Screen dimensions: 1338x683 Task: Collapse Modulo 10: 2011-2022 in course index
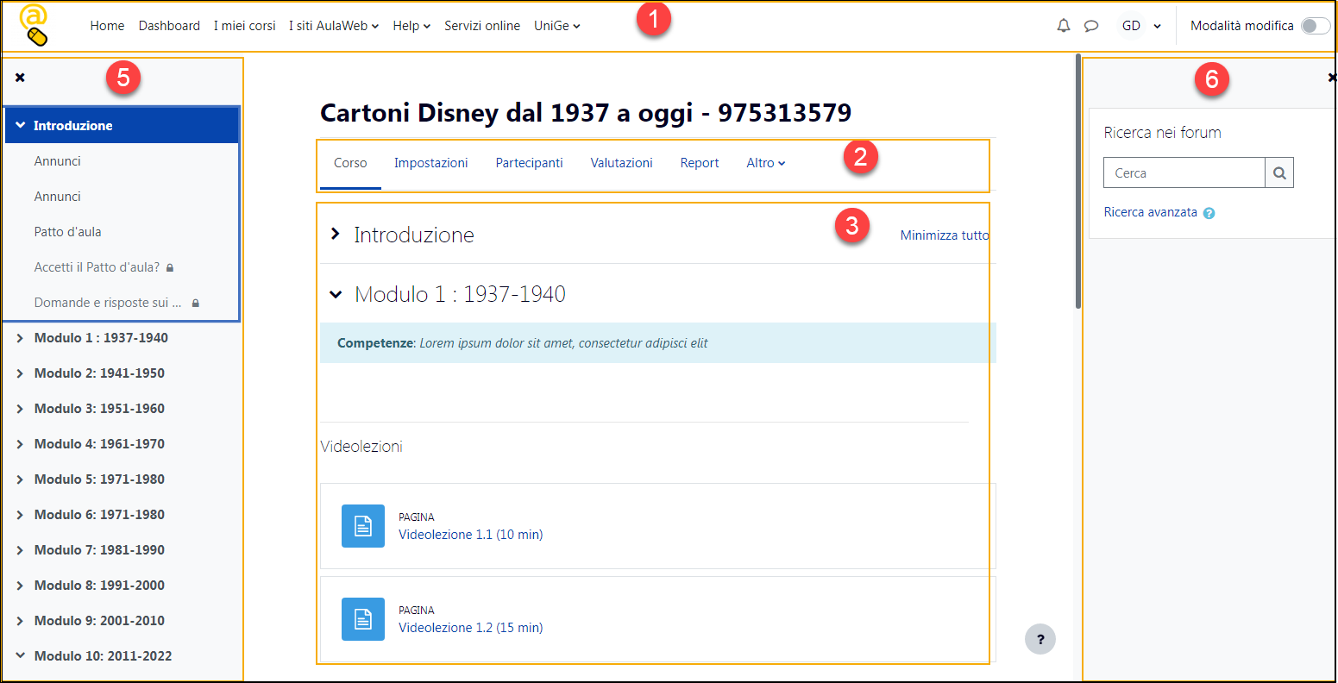pos(21,655)
